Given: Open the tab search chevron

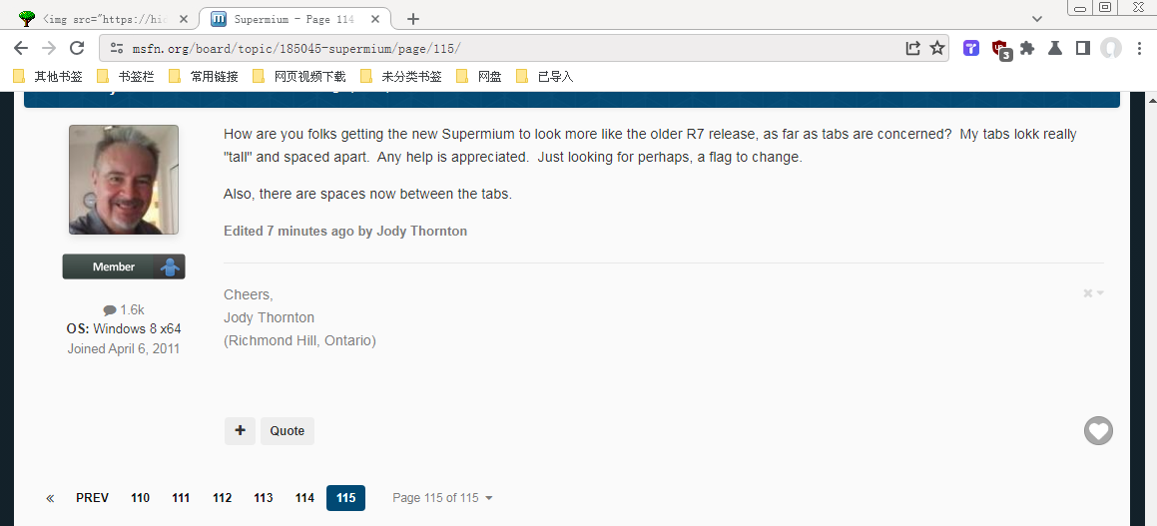Looking at the screenshot, I should (x=1037, y=19).
